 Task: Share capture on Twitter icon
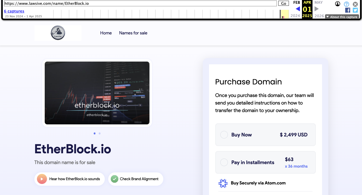click(x=355, y=10)
